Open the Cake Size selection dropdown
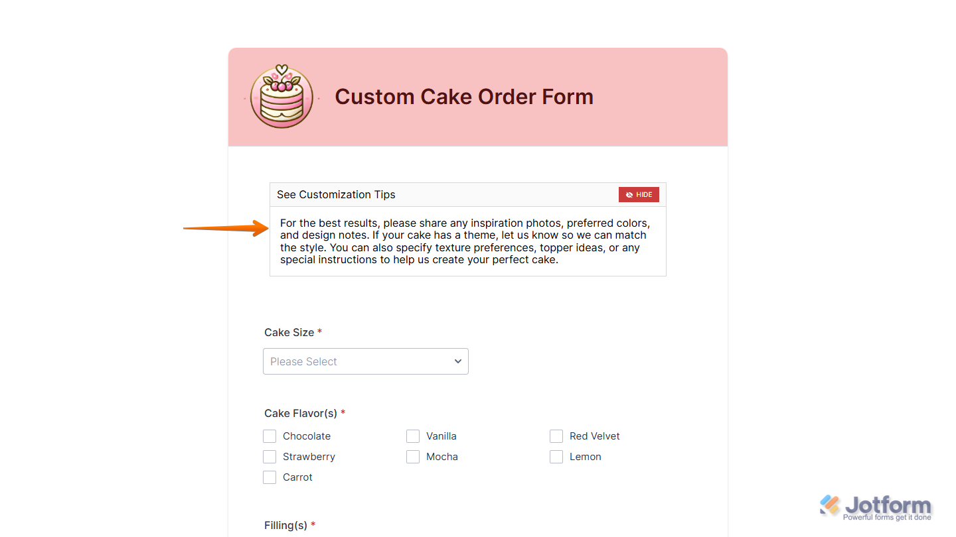 tap(365, 361)
